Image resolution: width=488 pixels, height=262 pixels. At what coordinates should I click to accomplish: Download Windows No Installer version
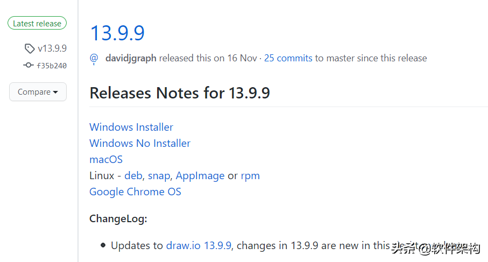140,143
